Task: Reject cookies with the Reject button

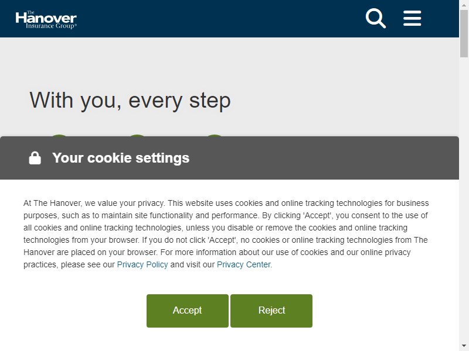Action: coord(271,311)
